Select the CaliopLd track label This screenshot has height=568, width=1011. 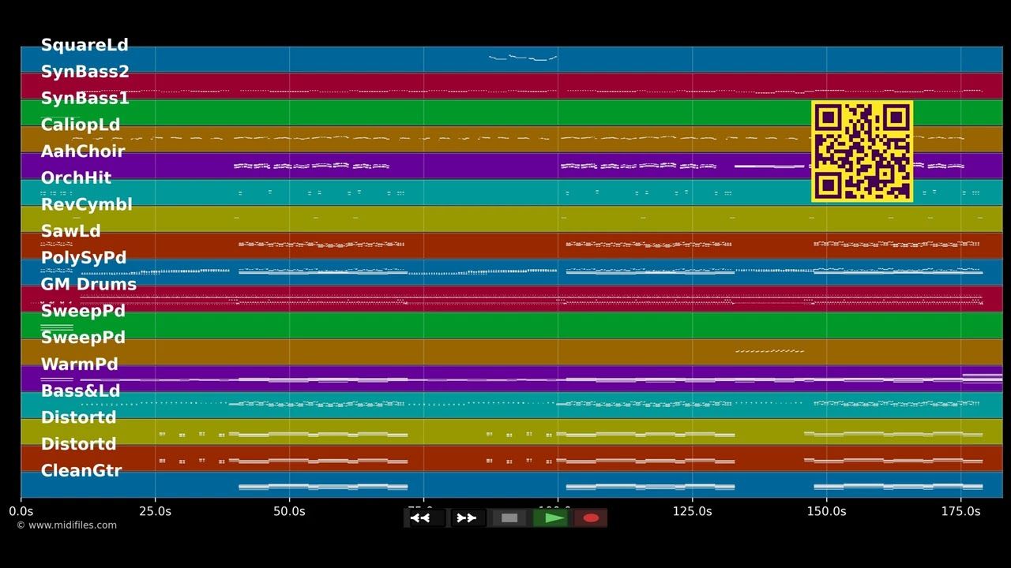pos(81,125)
